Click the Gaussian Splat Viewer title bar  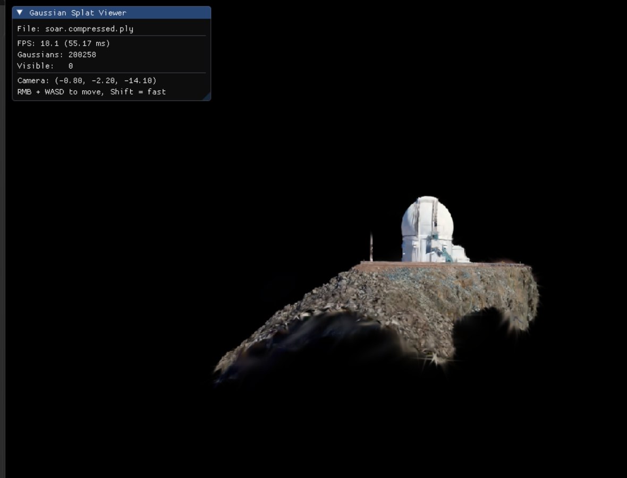click(112, 13)
